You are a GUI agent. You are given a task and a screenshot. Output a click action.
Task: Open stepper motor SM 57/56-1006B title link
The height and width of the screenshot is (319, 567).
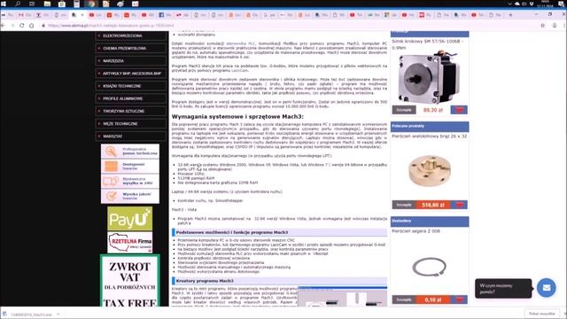click(x=428, y=44)
